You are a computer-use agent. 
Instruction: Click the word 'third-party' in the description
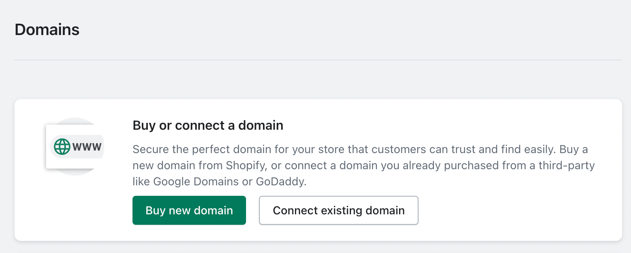(567, 166)
